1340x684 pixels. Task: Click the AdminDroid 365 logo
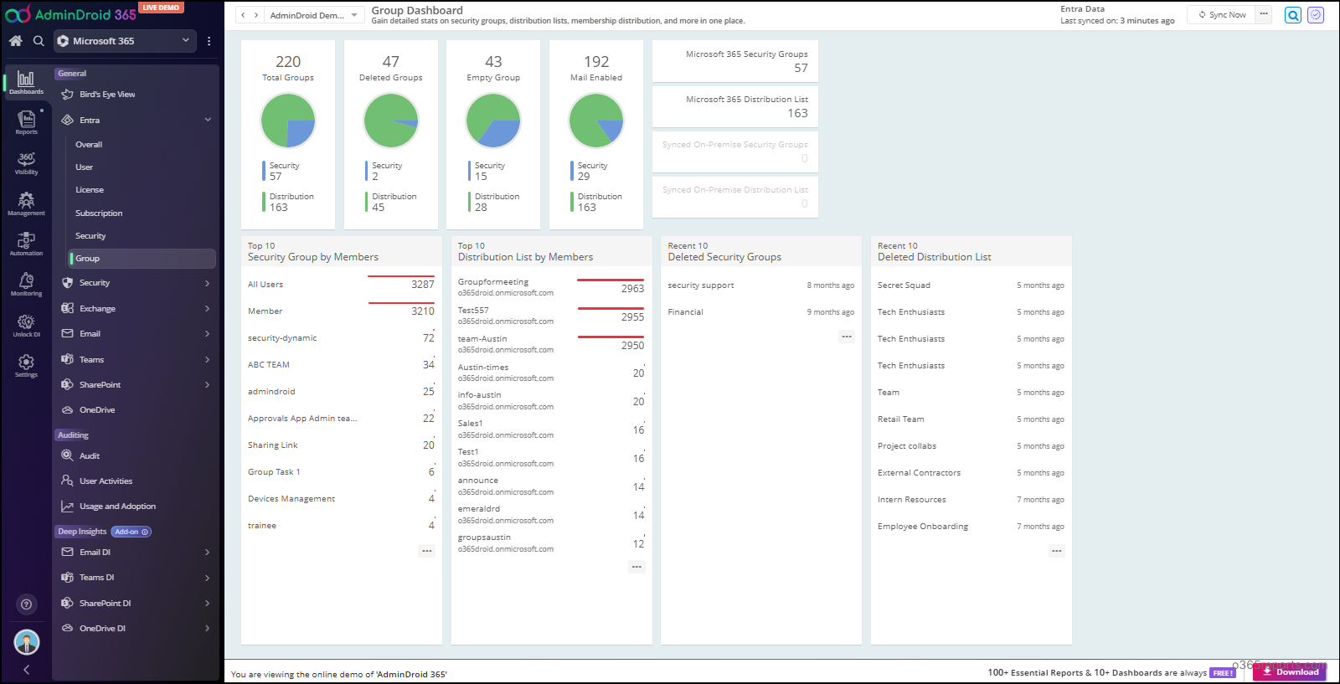pyautogui.click(x=71, y=14)
